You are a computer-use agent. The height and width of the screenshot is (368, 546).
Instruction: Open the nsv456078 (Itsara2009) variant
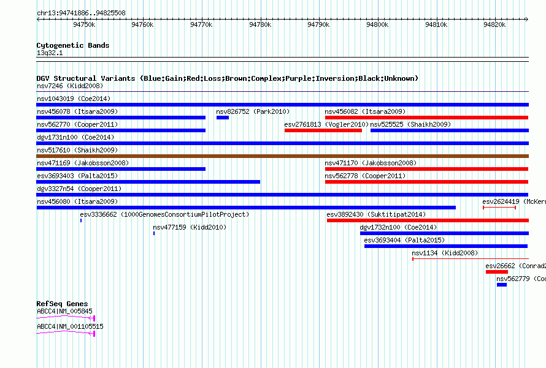[121, 118]
